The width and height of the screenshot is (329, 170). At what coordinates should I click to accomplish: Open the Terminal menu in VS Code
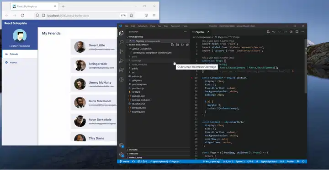175,26
